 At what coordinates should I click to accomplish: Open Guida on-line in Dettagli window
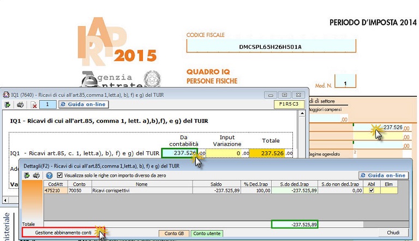(x=384, y=175)
